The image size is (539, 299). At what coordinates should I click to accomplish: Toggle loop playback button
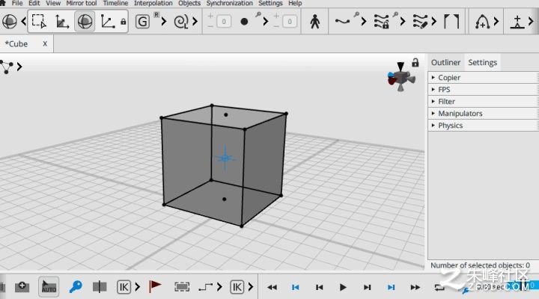coord(439,287)
